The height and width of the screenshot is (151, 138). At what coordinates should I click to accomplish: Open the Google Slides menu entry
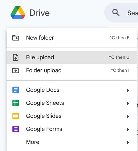(72, 116)
